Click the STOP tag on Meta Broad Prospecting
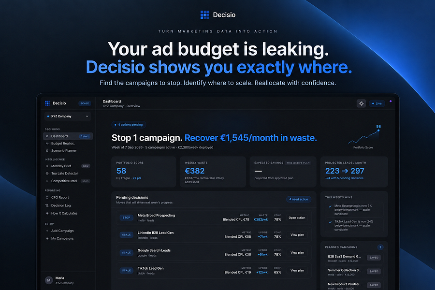The image size is (435, 290). pos(126,217)
